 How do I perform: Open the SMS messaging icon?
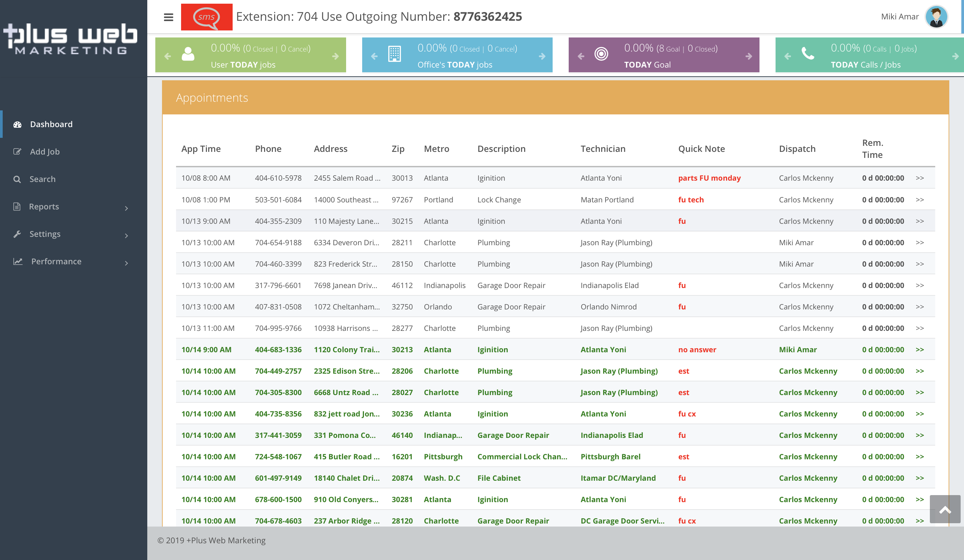[x=206, y=17]
